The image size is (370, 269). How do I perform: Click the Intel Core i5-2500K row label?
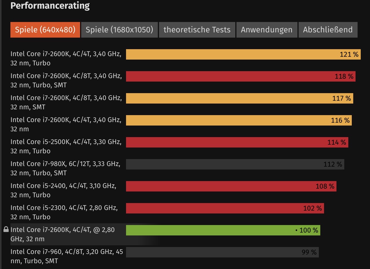click(66, 146)
